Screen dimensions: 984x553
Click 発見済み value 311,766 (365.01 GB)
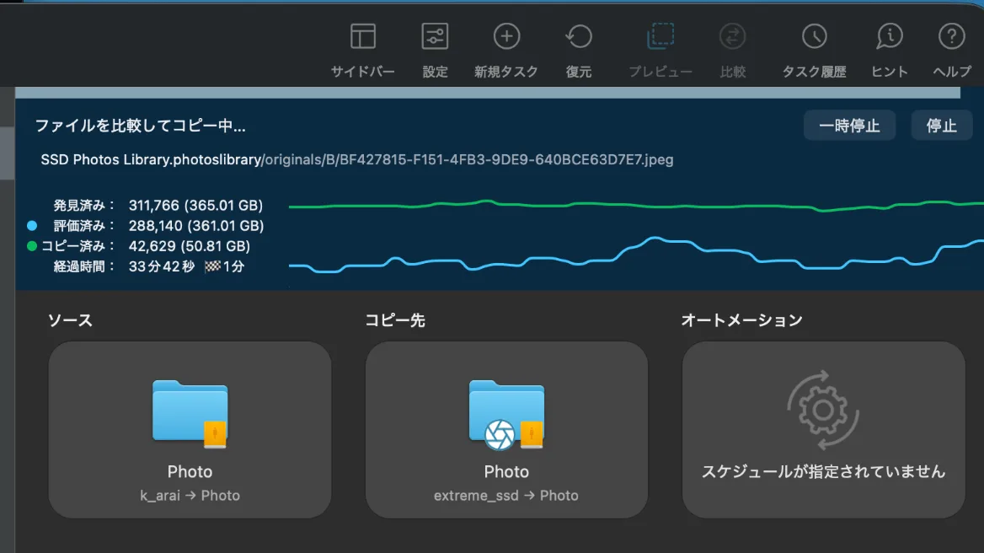[195, 205]
